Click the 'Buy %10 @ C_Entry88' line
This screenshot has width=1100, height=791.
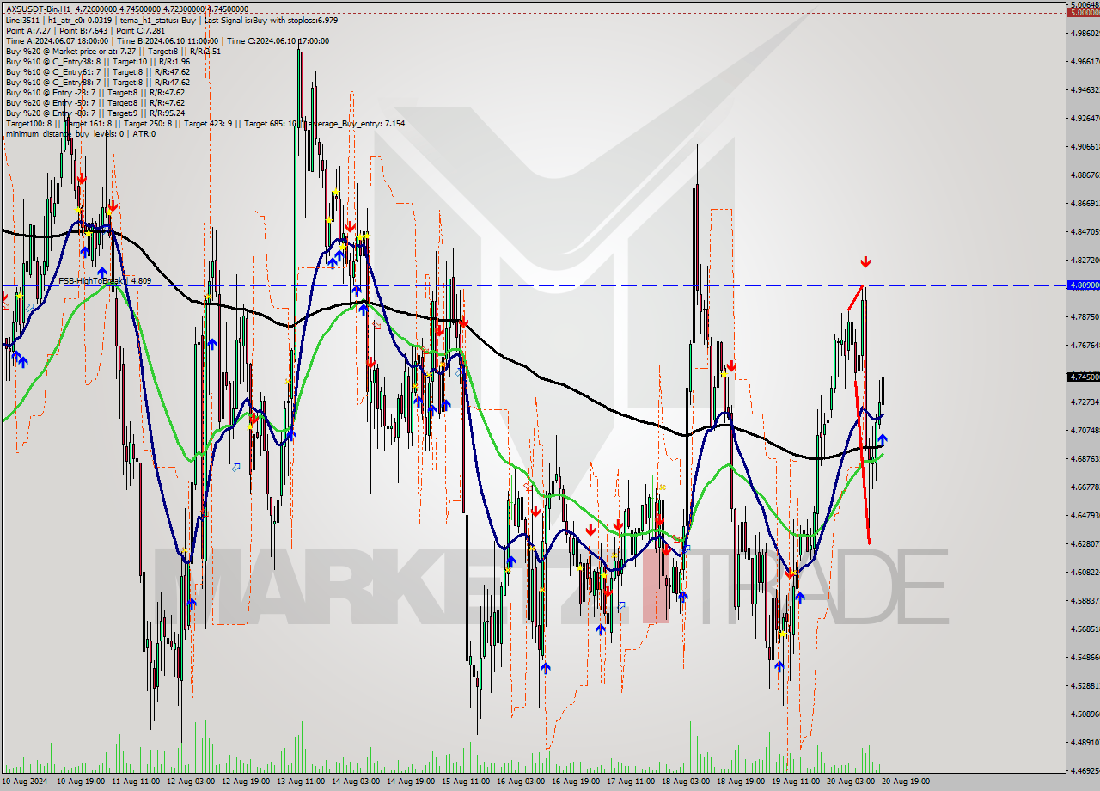[x=97, y=83]
